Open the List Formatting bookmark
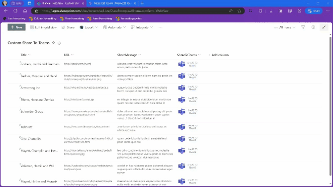Viewport: 333px width, 187px height. [x=14, y=18]
